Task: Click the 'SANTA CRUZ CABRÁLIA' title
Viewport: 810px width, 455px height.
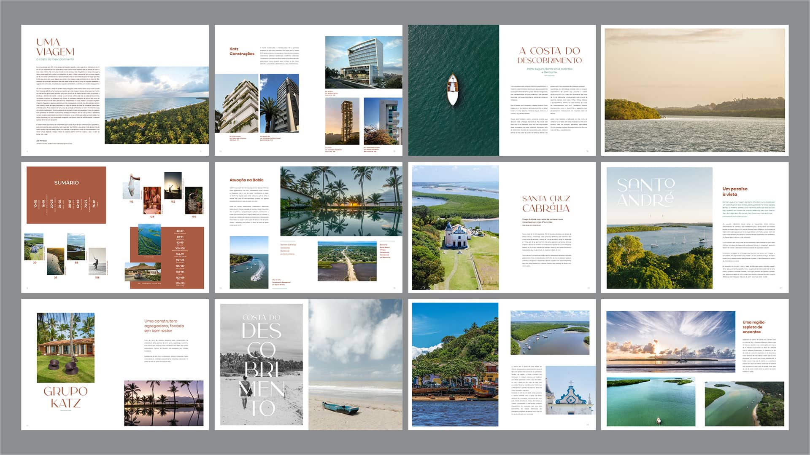Action: [x=546, y=203]
